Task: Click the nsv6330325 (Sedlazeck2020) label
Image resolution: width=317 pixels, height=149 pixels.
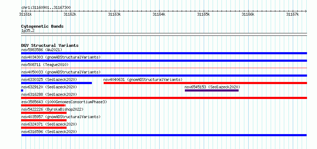Action: 49,79
